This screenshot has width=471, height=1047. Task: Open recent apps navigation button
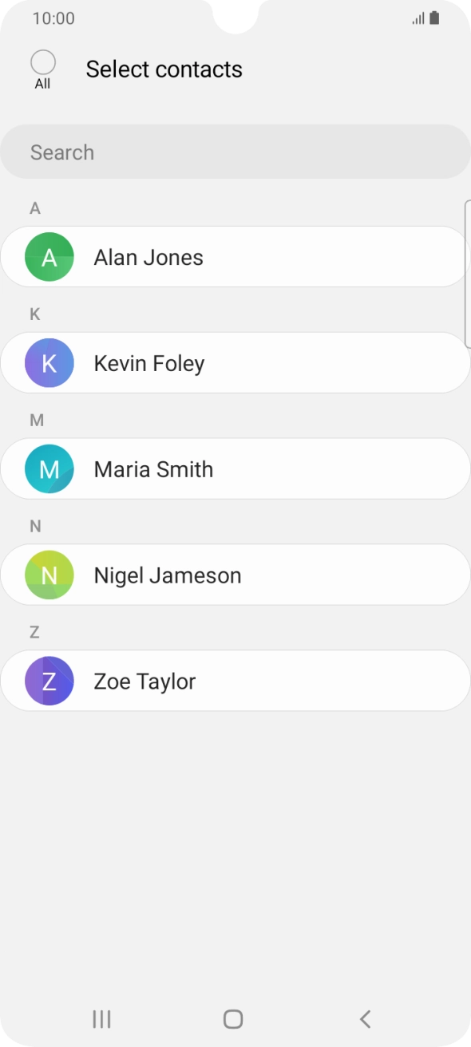coord(101,1018)
